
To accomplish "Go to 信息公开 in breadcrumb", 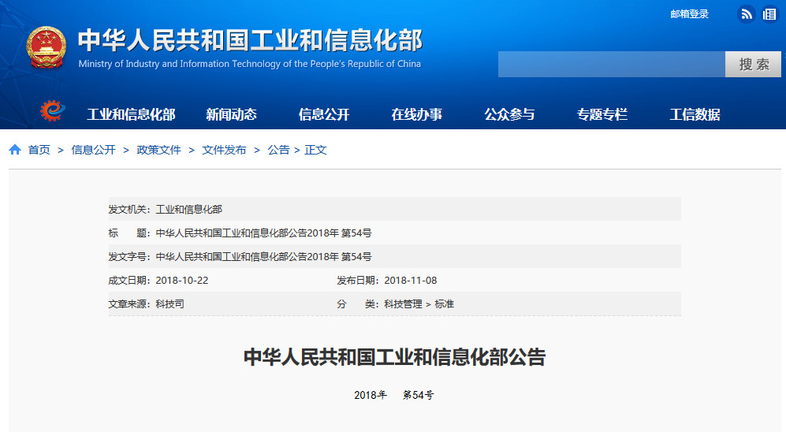I will coord(93,150).
